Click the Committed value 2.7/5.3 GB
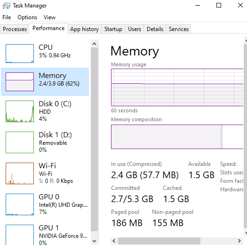Viewport: 247px width, 251px height. [132, 199]
